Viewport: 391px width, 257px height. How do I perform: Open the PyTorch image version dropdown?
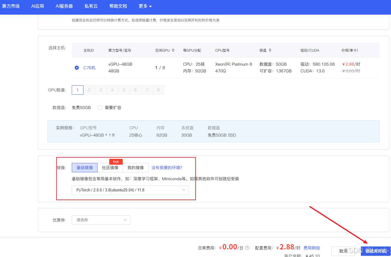(130, 190)
